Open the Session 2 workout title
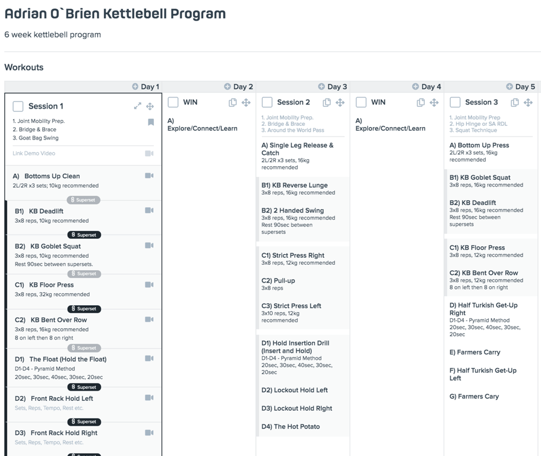 (293, 102)
